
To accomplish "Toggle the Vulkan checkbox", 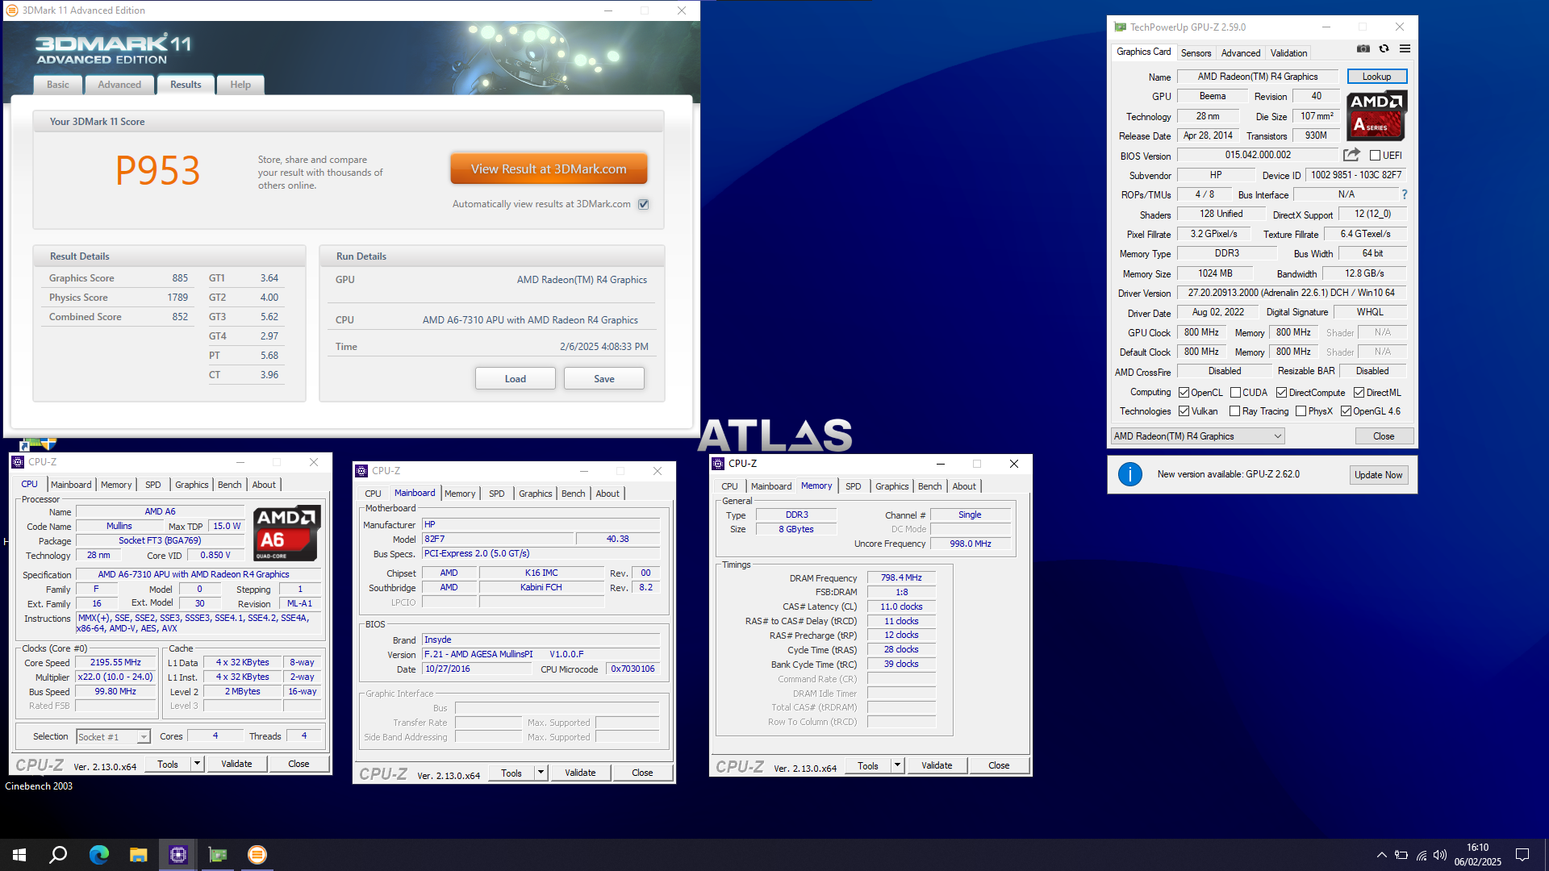I will pyautogui.click(x=1184, y=411).
